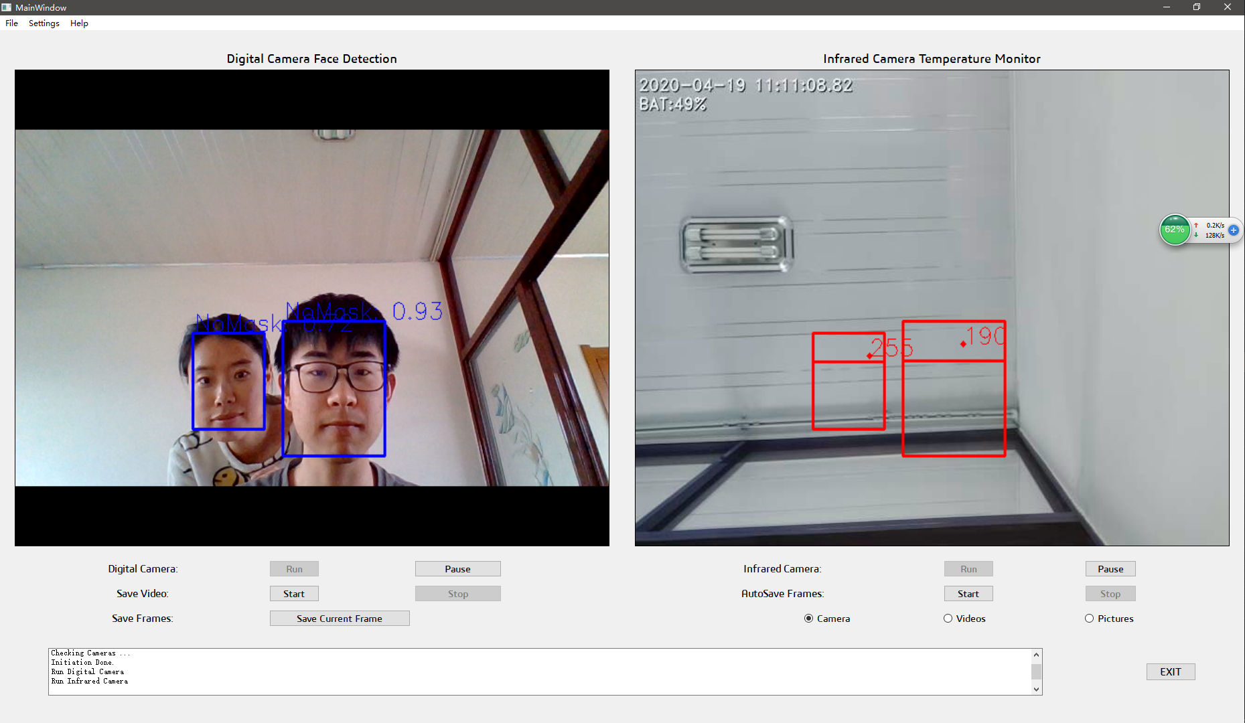Click the Infrared Camera Run button
This screenshot has width=1245, height=723.
point(968,569)
